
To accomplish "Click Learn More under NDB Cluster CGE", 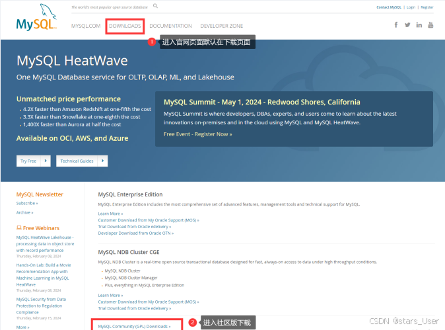I will coord(110,296).
